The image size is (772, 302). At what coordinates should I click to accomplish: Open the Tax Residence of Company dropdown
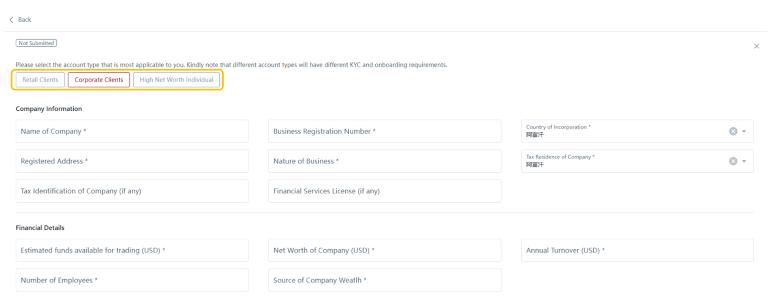point(744,161)
